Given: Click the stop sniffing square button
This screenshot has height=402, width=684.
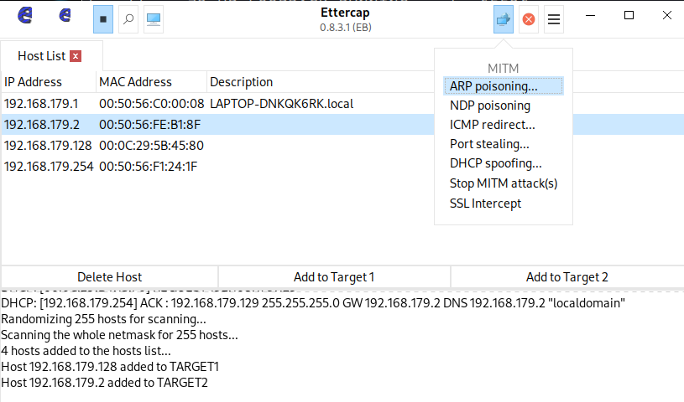Looking at the screenshot, I should click(x=102, y=18).
